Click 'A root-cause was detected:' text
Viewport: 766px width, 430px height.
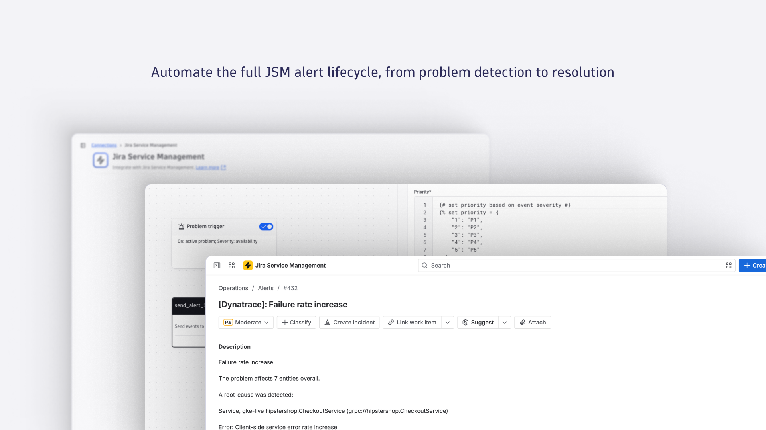coord(256,395)
